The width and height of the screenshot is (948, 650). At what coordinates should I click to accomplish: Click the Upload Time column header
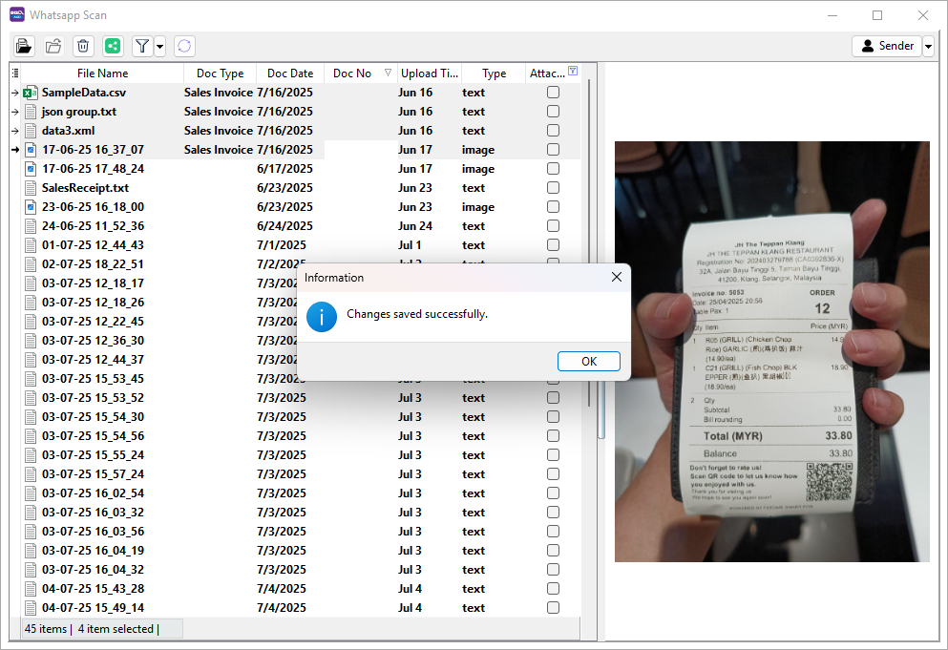[429, 73]
